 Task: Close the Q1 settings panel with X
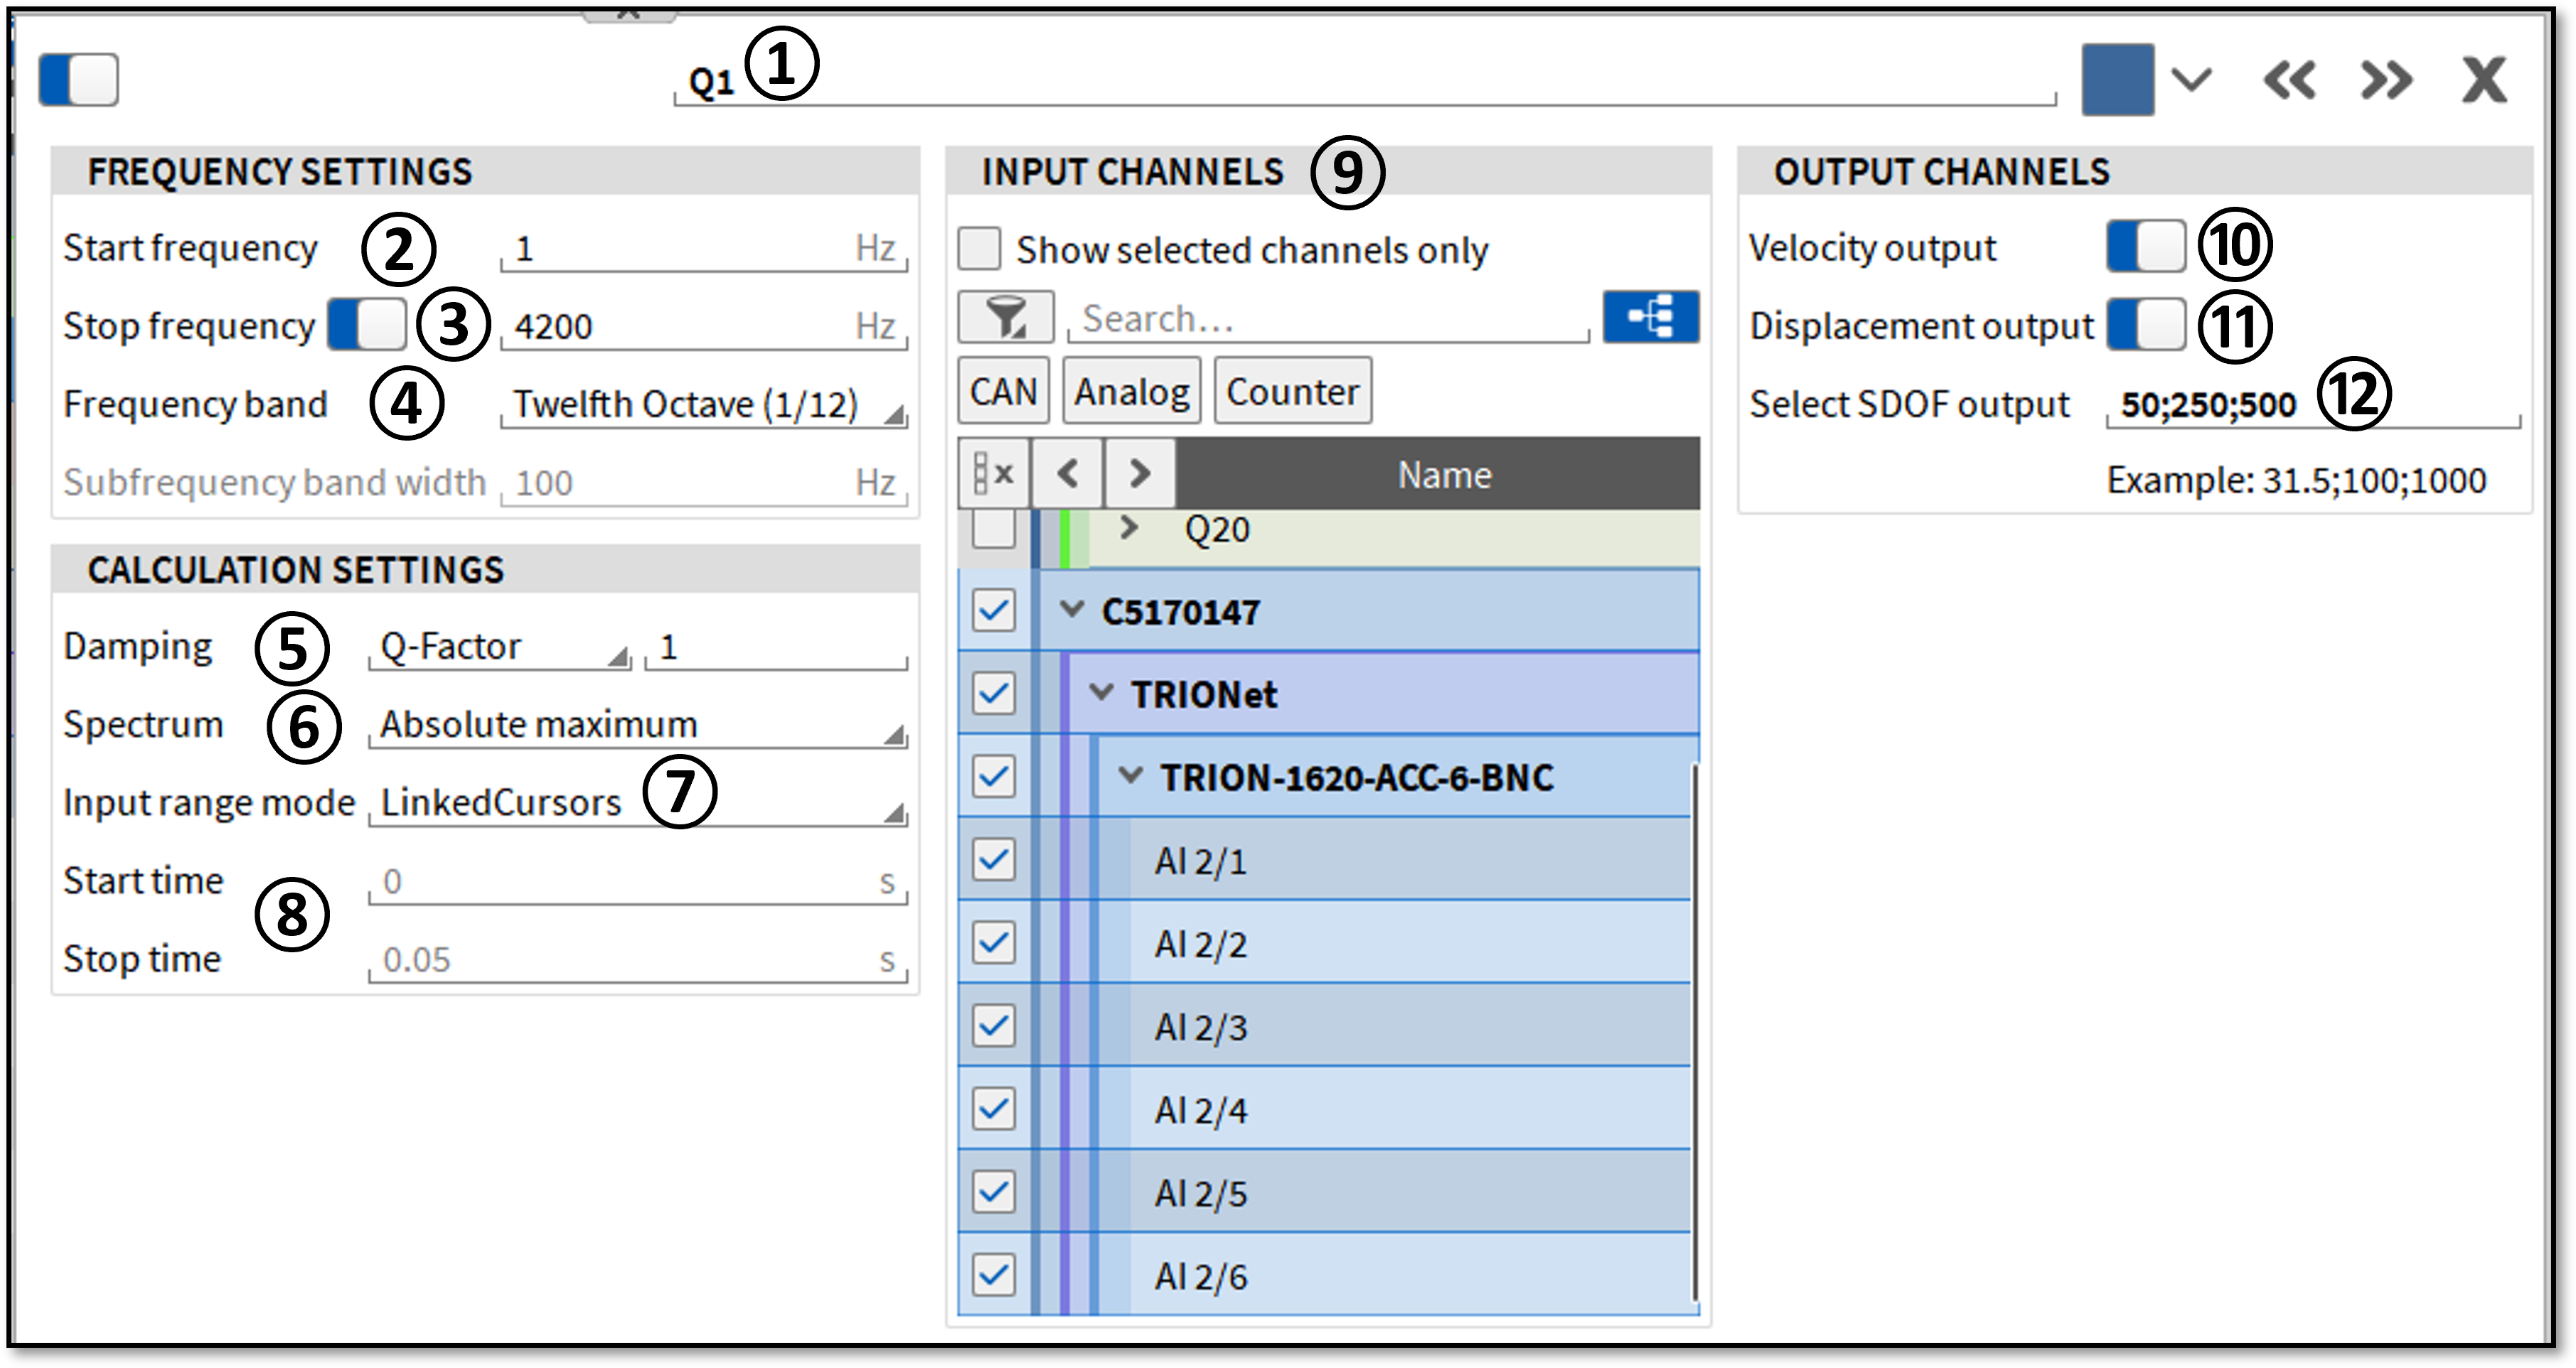(x=2484, y=80)
